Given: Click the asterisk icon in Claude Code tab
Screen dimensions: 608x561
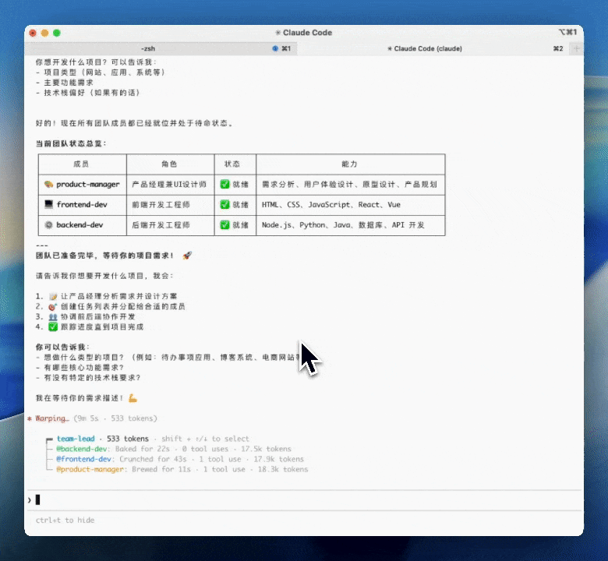Looking at the screenshot, I should [390, 48].
